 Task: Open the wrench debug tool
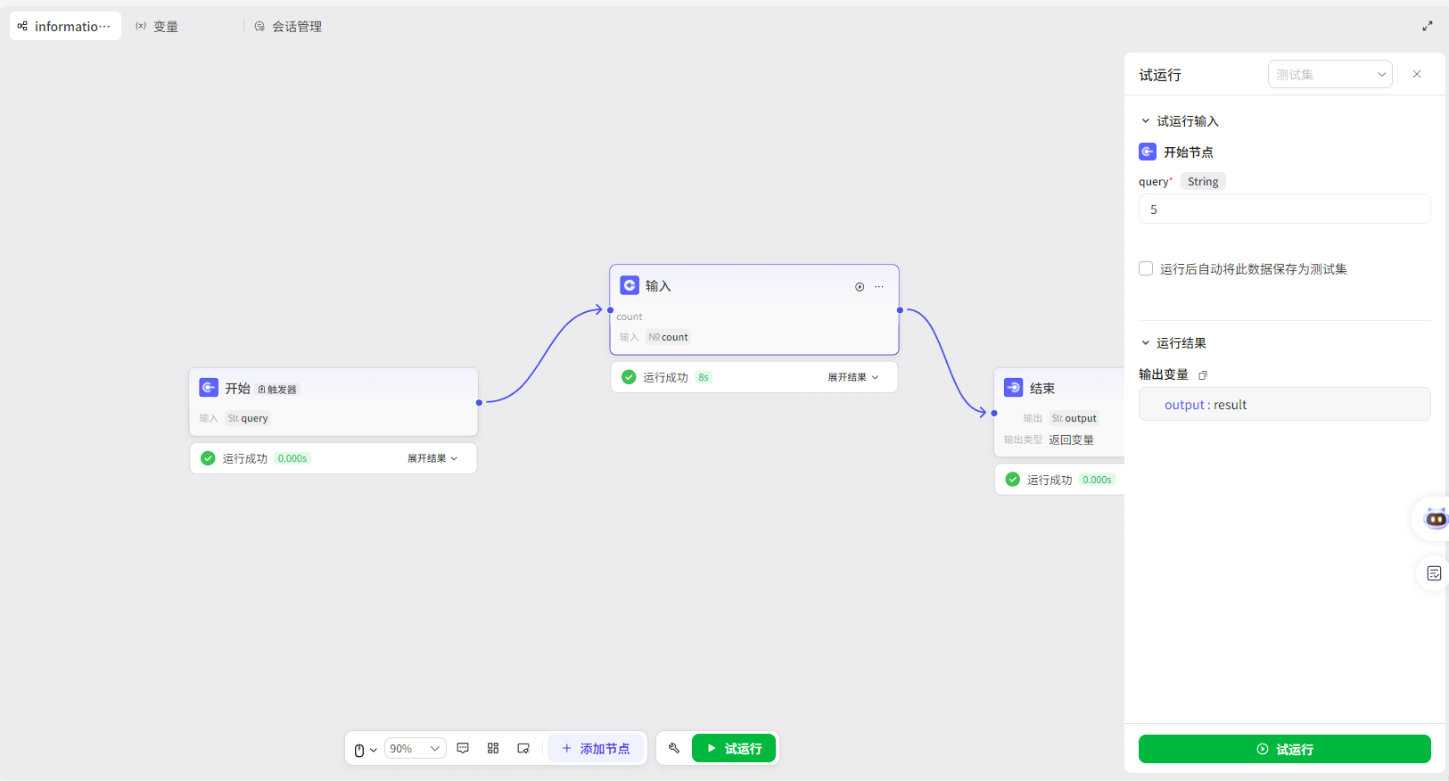pyautogui.click(x=674, y=748)
